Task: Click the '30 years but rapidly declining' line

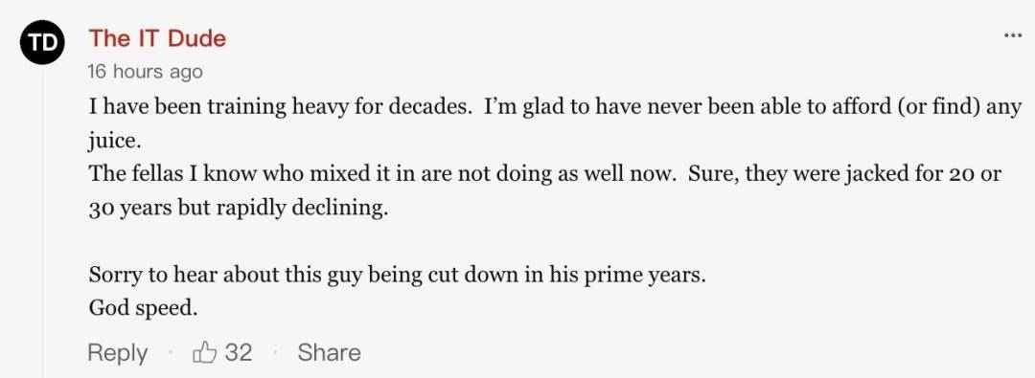Action: point(237,210)
